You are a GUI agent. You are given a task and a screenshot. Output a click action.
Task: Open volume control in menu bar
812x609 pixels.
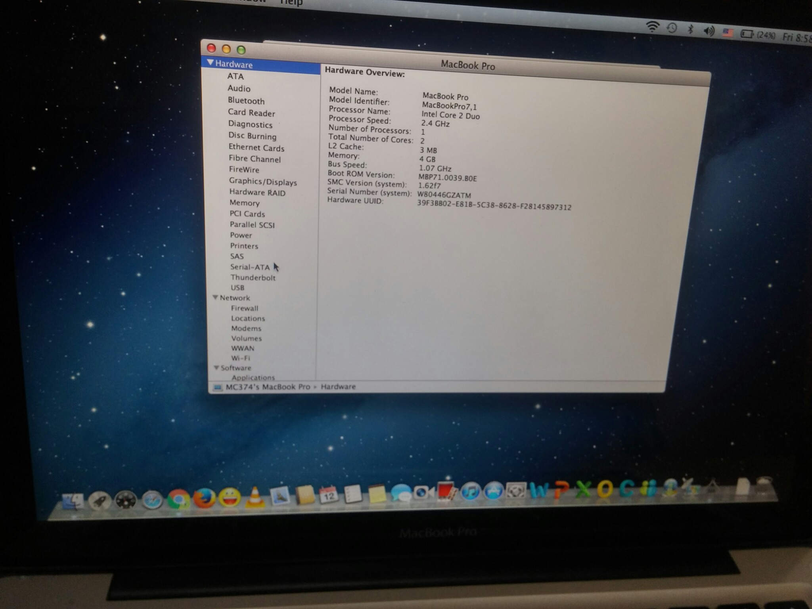(x=709, y=31)
